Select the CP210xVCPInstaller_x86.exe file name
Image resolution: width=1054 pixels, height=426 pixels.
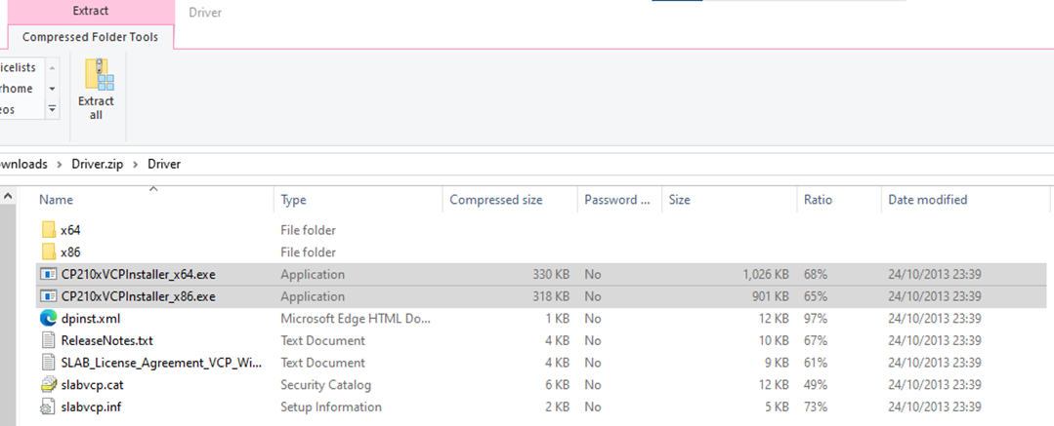tap(138, 296)
